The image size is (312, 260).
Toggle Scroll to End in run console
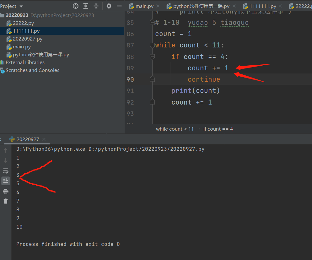6,181
